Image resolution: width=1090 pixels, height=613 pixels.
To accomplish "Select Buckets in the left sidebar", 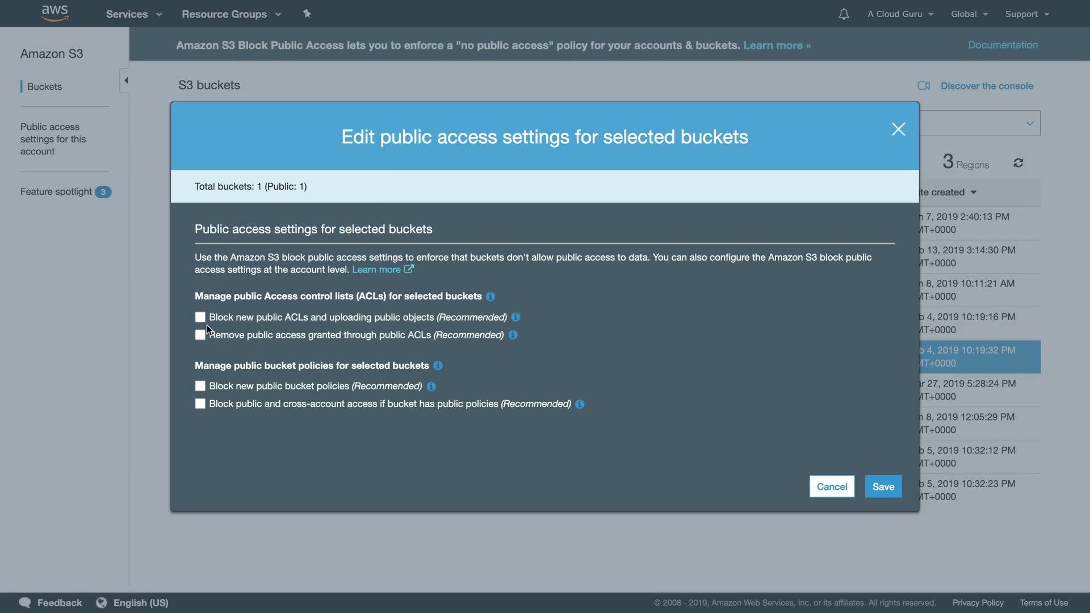I will coord(44,86).
